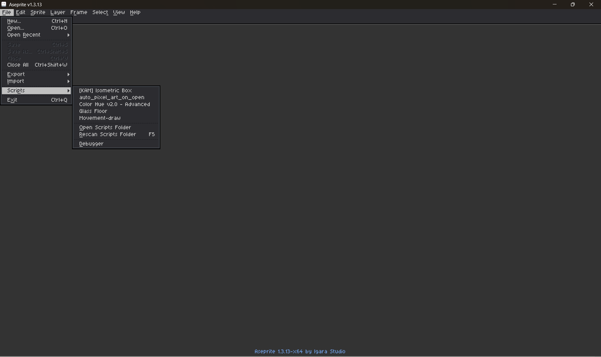Screen dimensions: 601x357
Task: Open the View menu
Action: click(x=119, y=12)
